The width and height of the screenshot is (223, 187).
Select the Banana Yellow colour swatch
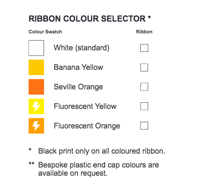click(36, 67)
